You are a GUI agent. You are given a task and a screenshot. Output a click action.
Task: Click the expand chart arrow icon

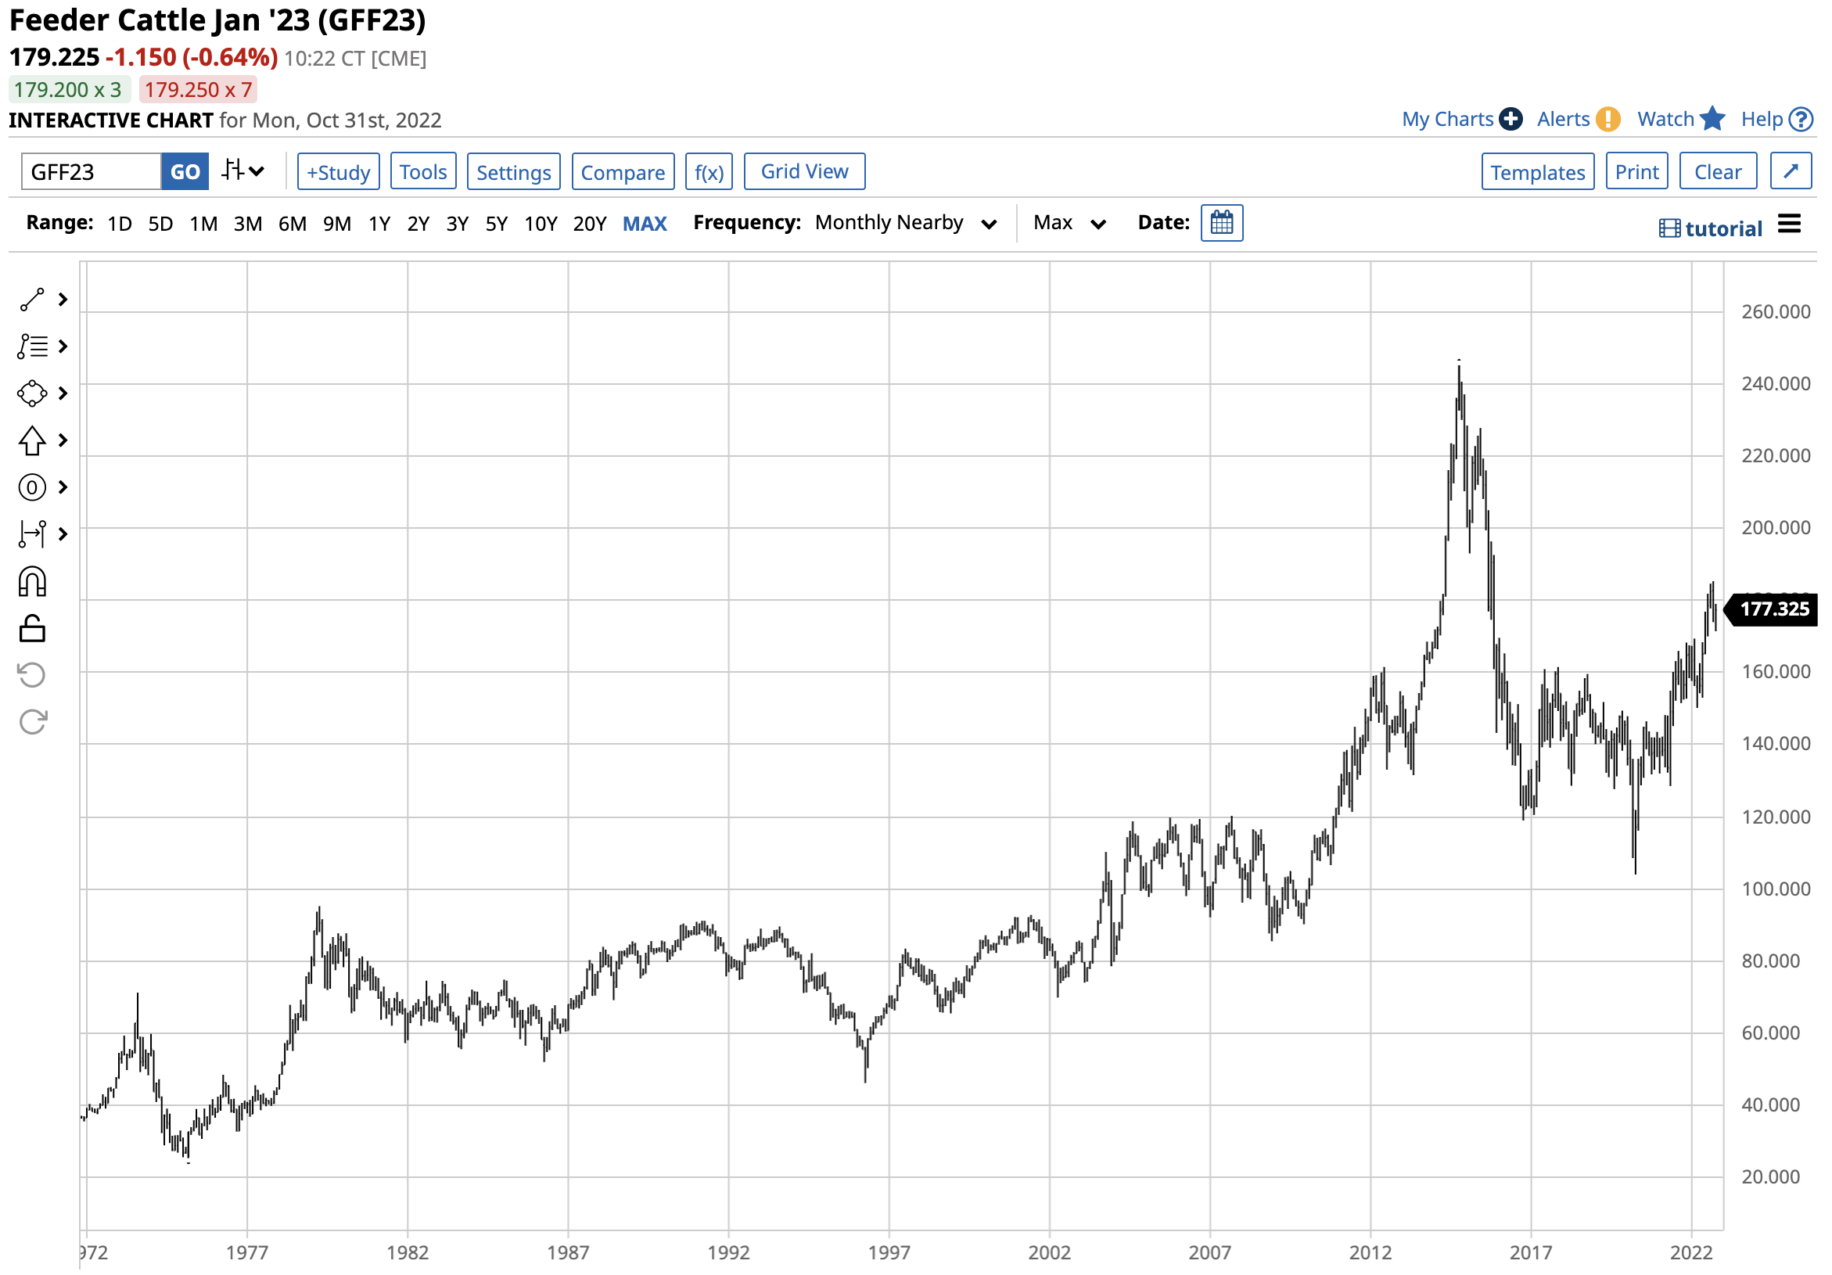[1791, 171]
